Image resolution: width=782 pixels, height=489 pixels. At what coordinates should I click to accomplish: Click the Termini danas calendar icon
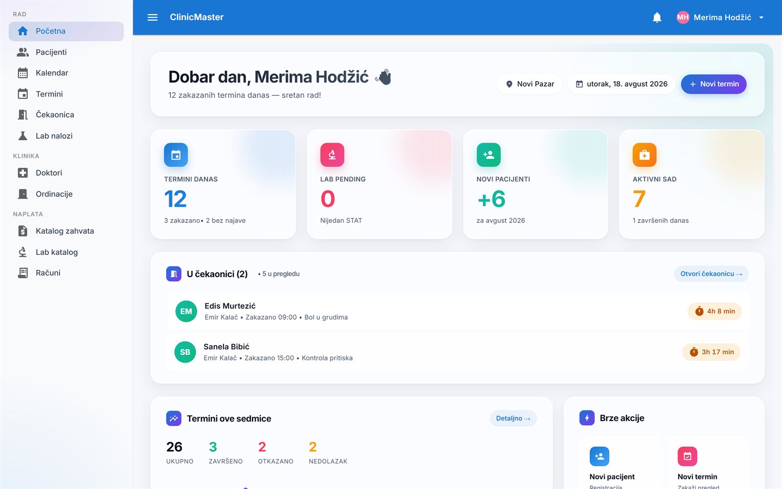(176, 155)
